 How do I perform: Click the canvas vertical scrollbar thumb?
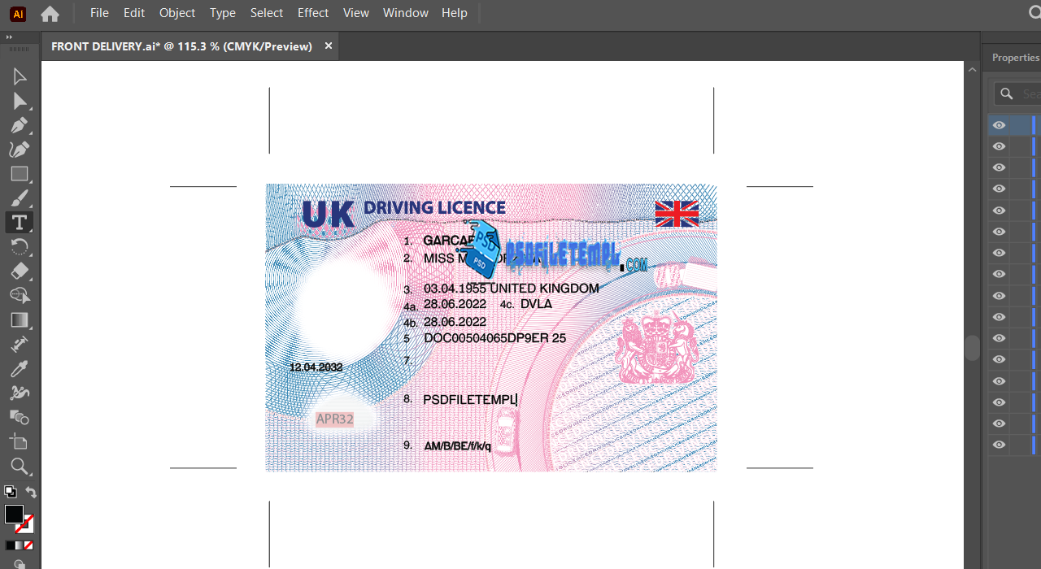pyautogui.click(x=973, y=348)
